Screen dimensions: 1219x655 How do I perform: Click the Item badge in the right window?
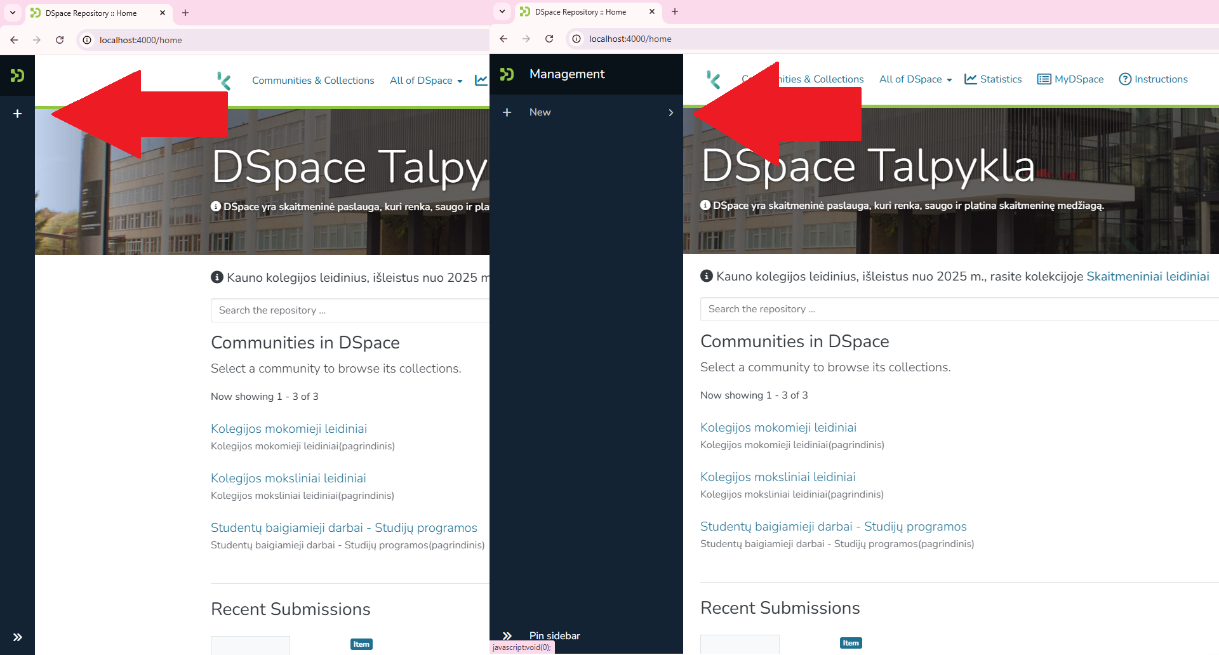tap(851, 643)
